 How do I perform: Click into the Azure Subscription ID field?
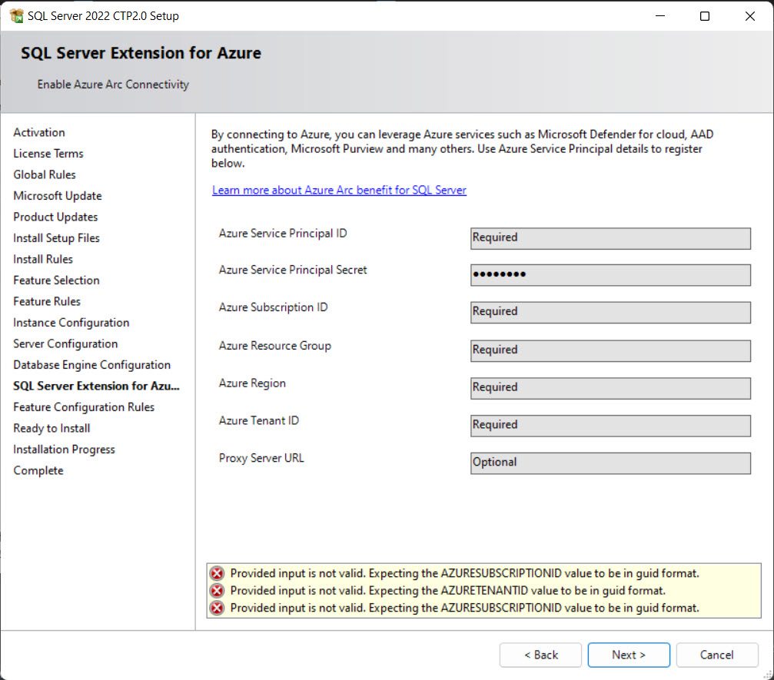point(610,313)
